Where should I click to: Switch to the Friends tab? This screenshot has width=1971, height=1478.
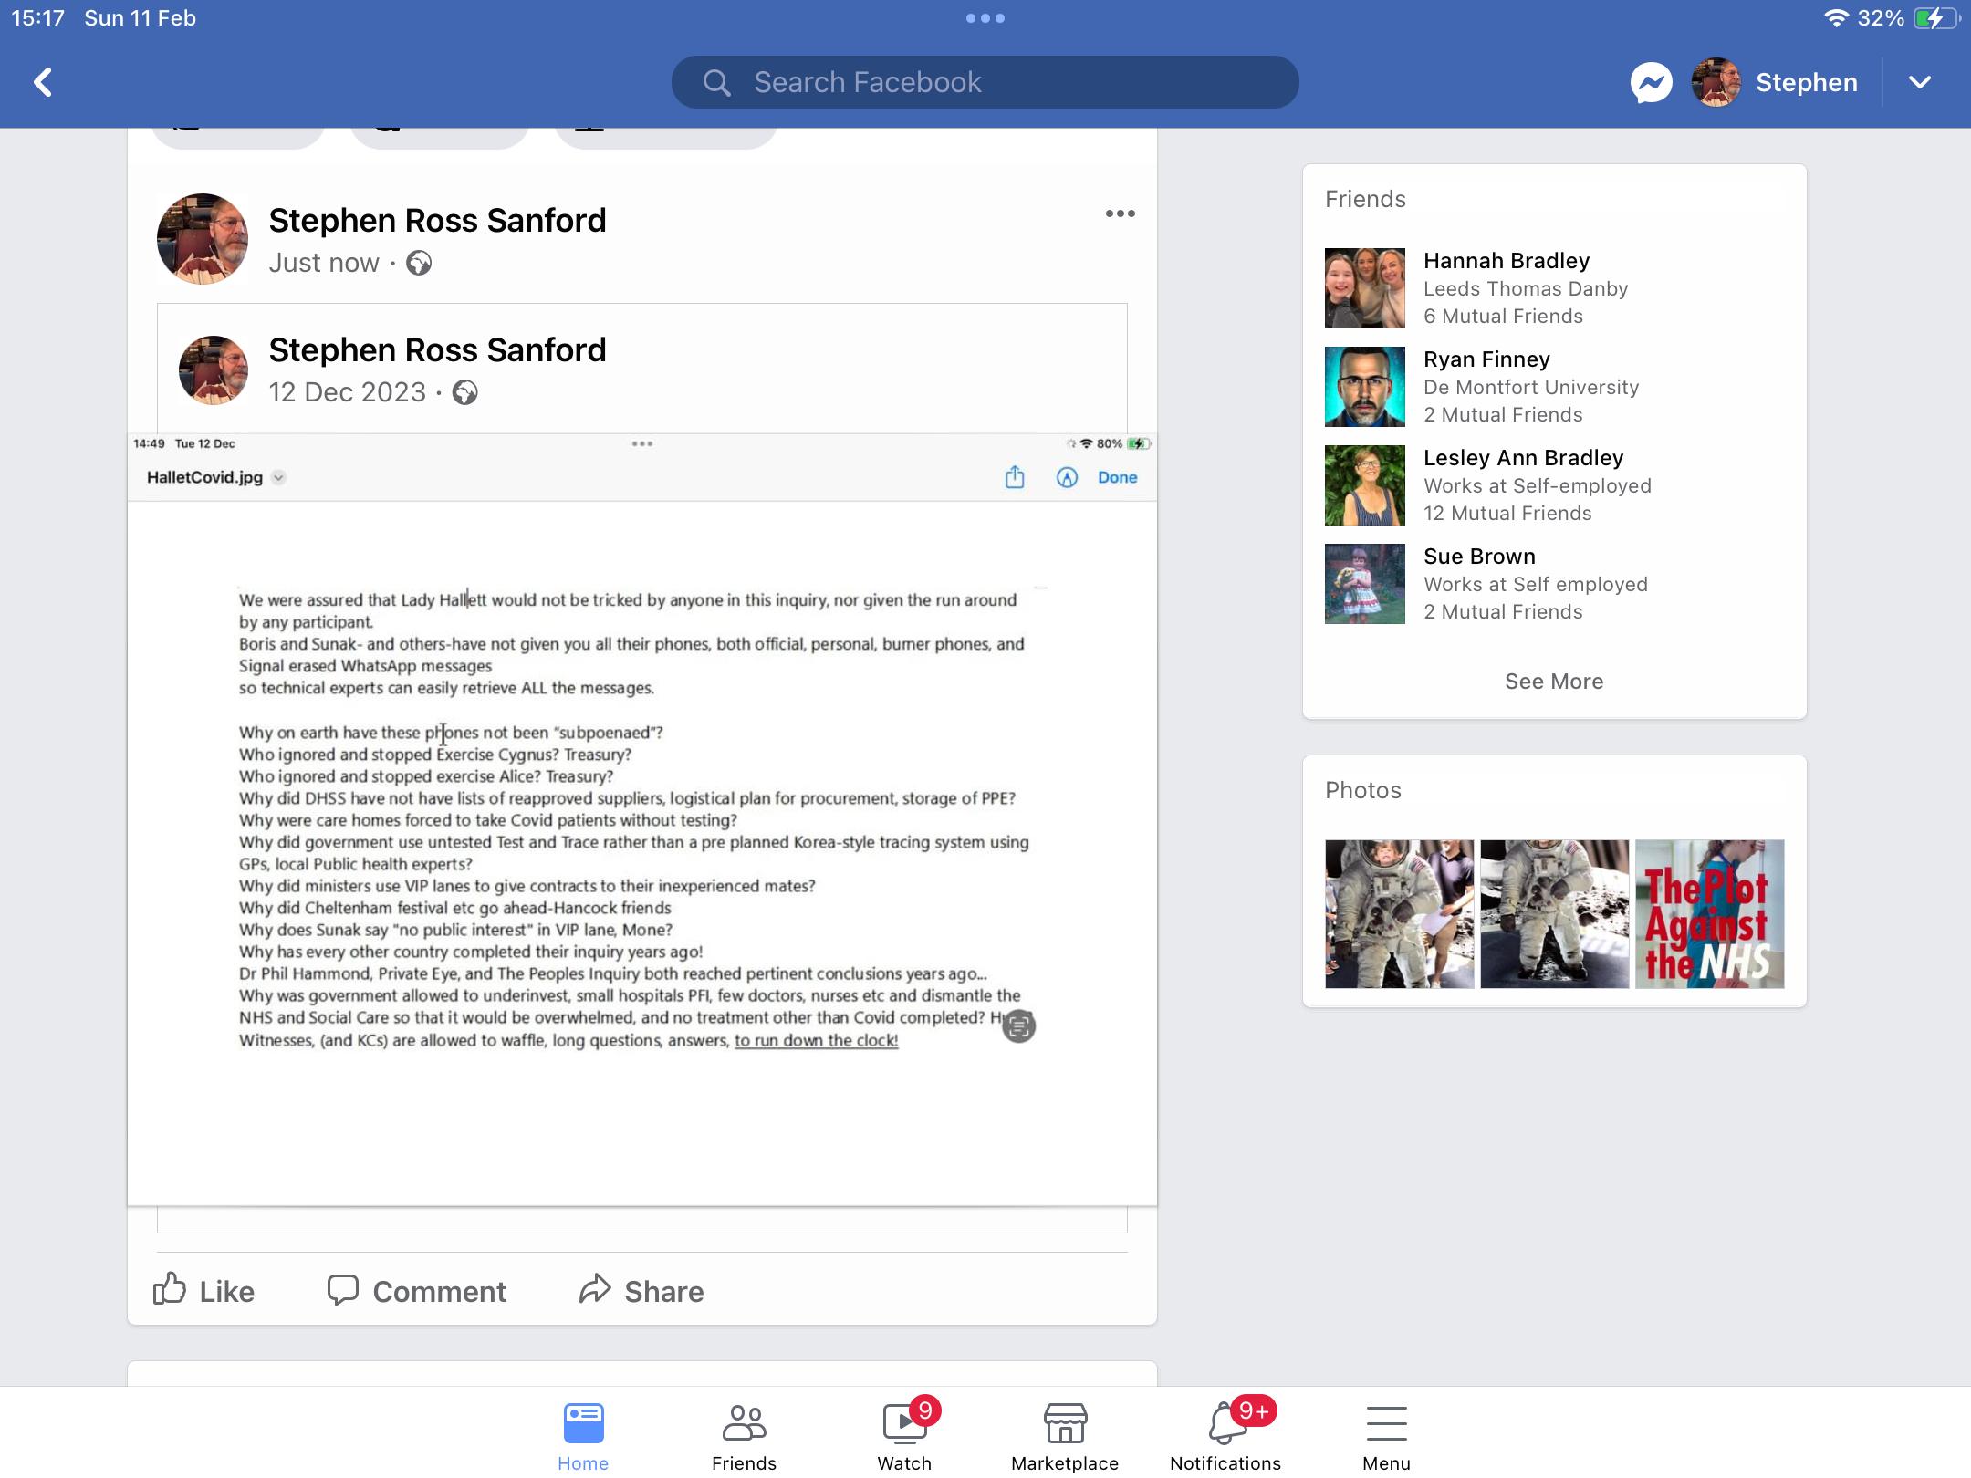pos(745,1436)
